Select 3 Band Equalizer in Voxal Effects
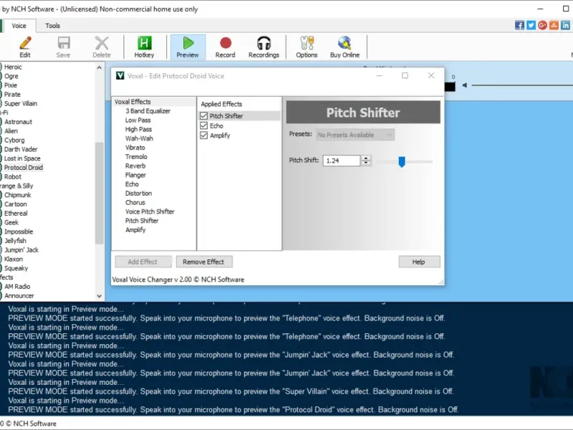Image resolution: width=573 pixels, height=430 pixels. 148,111
